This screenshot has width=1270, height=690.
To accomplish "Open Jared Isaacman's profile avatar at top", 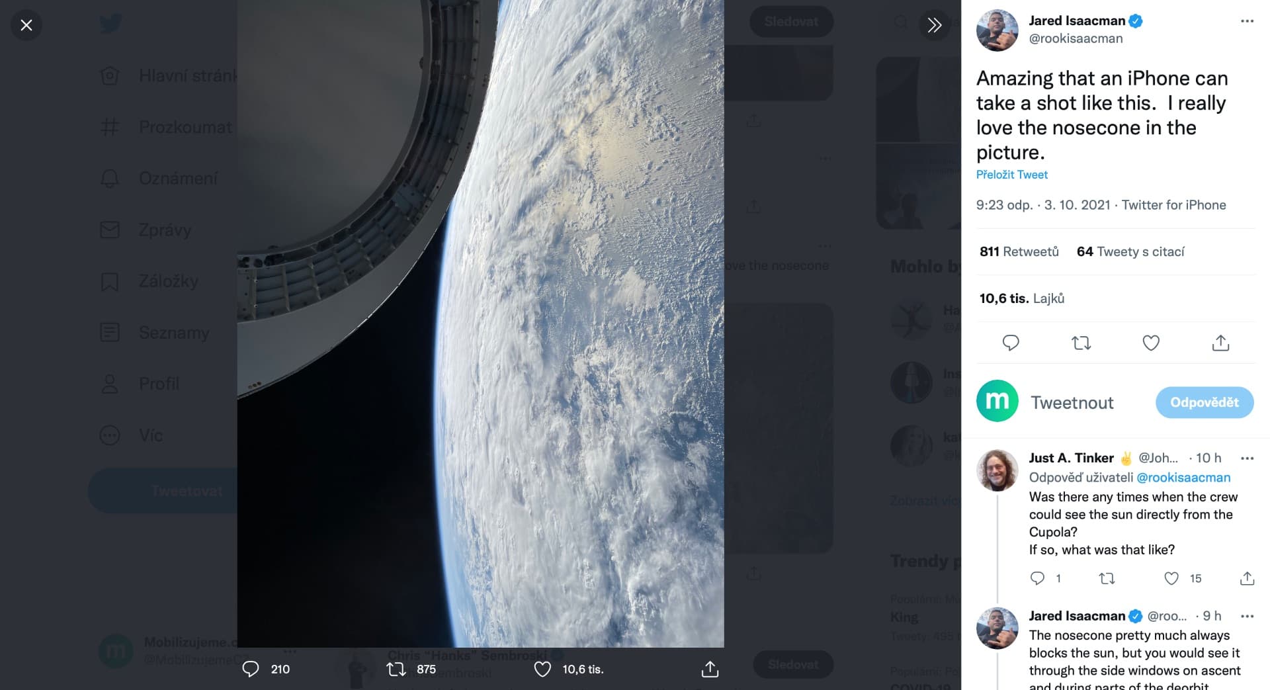I will click(x=997, y=30).
